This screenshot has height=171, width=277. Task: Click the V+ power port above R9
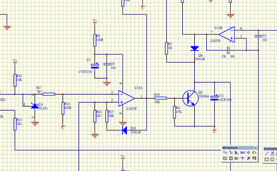point(95,21)
